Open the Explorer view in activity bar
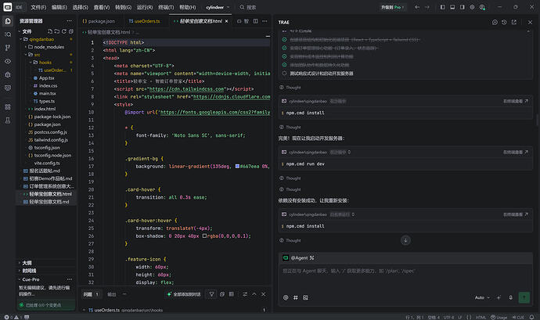 click(x=8, y=21)
